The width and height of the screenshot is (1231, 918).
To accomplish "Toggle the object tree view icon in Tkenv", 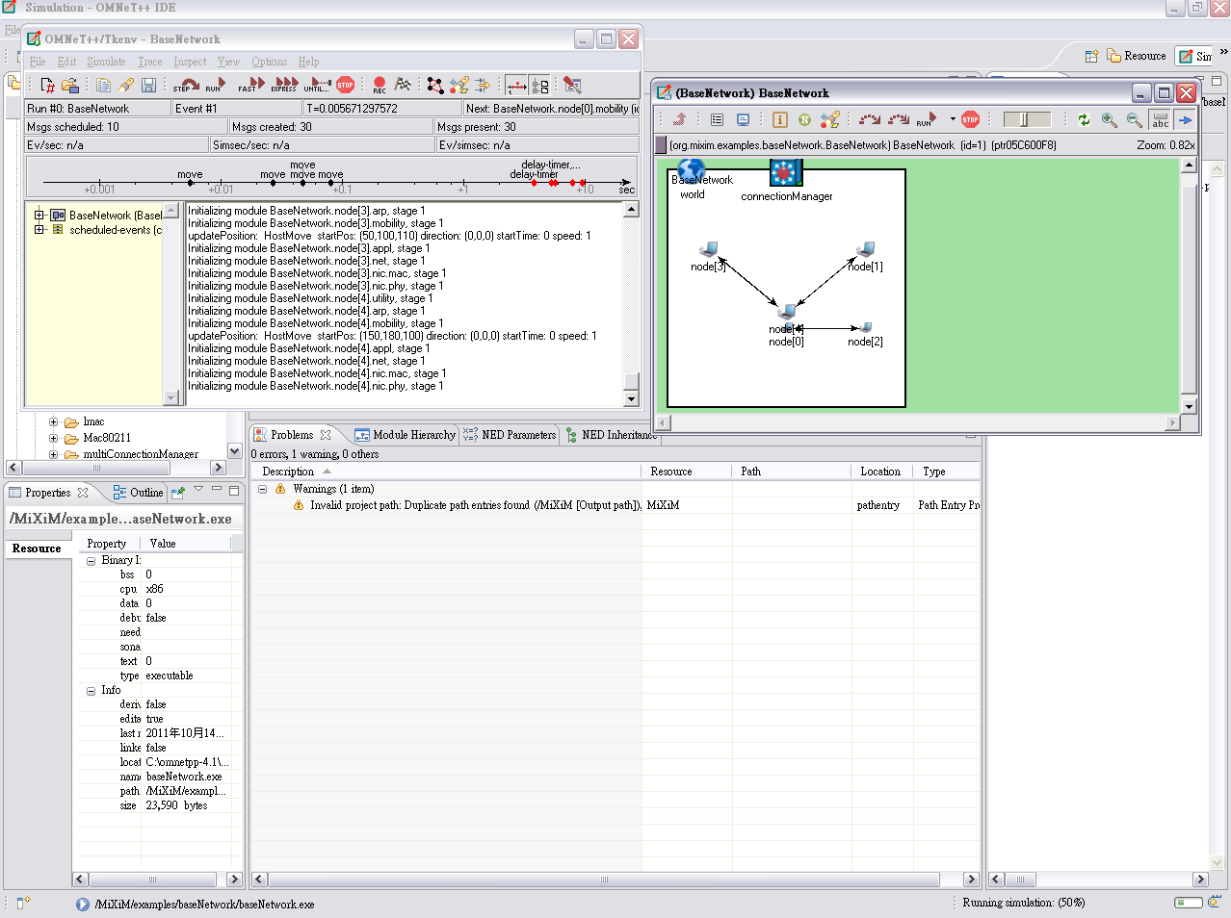I will click(539, 86).
